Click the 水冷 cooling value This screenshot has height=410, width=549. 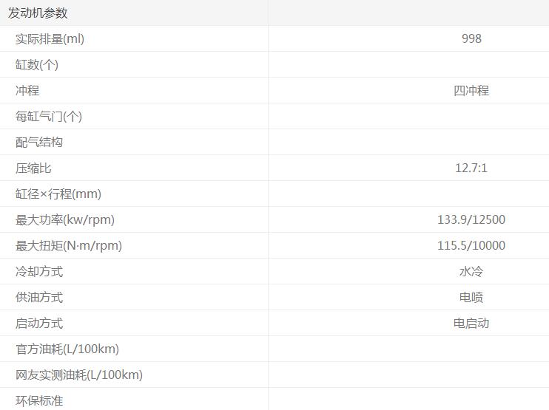click(x=471, y=271)
